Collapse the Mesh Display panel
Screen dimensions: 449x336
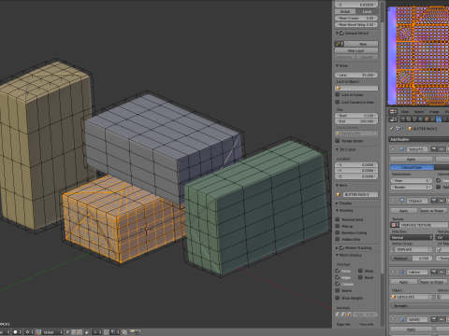coord(337,255)
